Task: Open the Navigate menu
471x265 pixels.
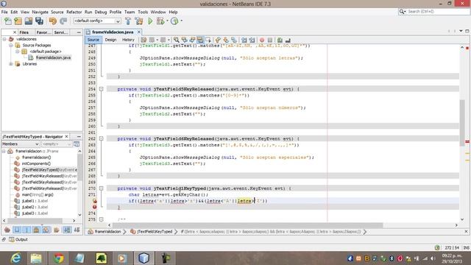Action: click(x=40, y=12)
